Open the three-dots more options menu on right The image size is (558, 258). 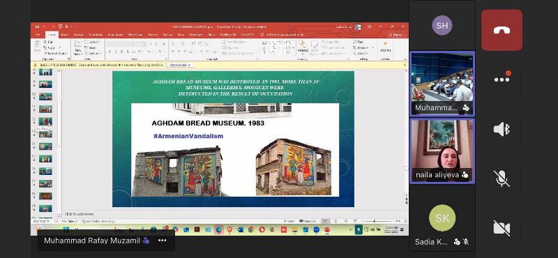pyautogui.click(x=502, y=78)
